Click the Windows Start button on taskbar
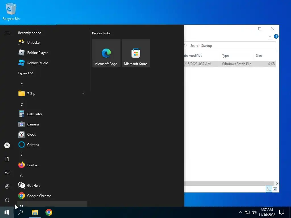 coord(7,212)
